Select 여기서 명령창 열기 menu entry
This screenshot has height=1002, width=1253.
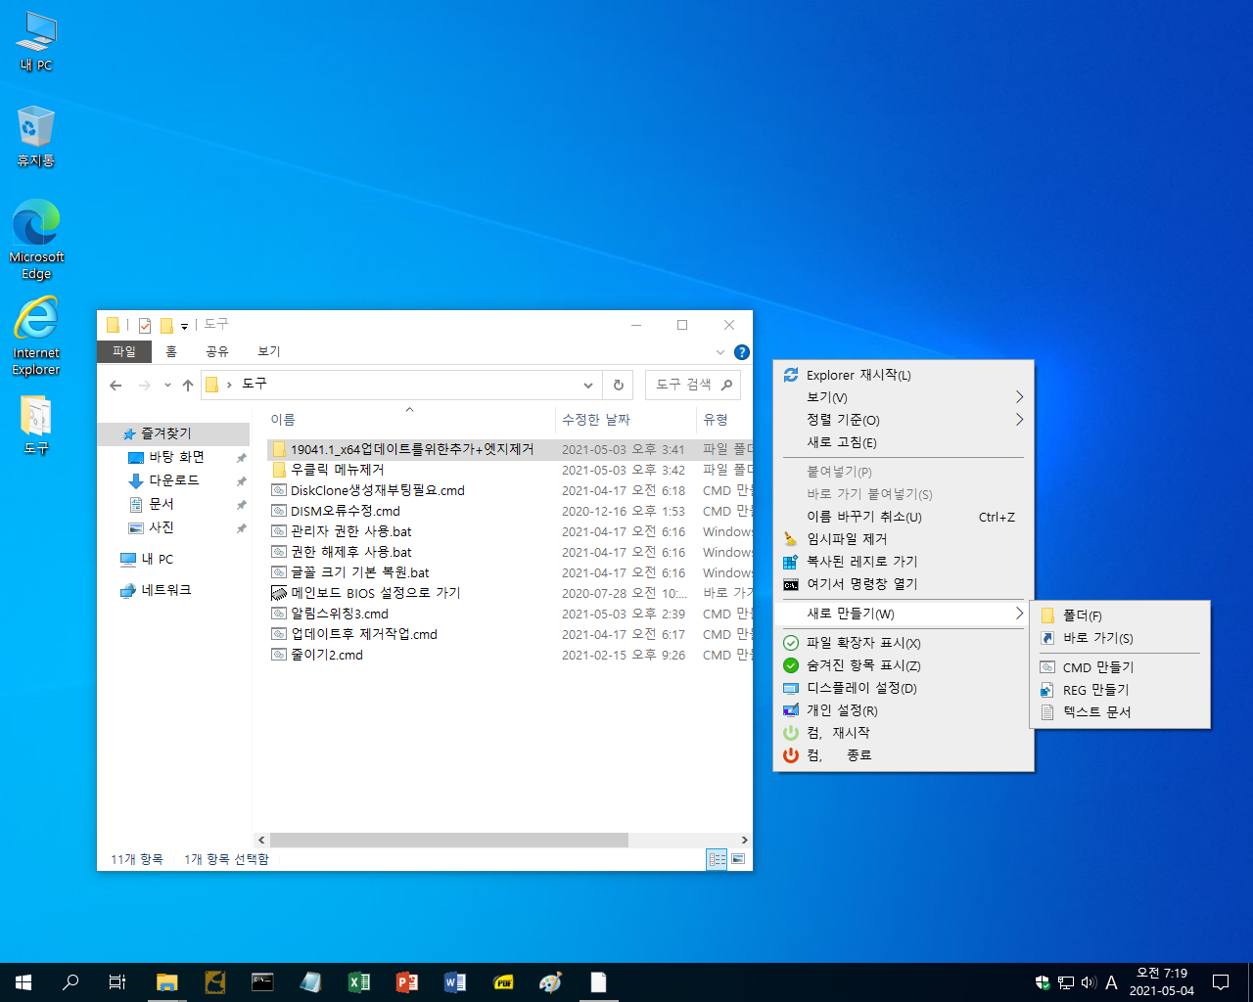(x=903, y=583)
